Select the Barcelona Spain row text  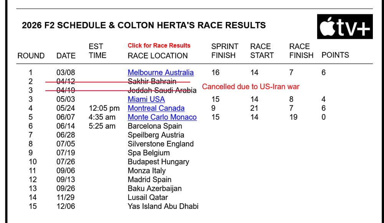155,126
